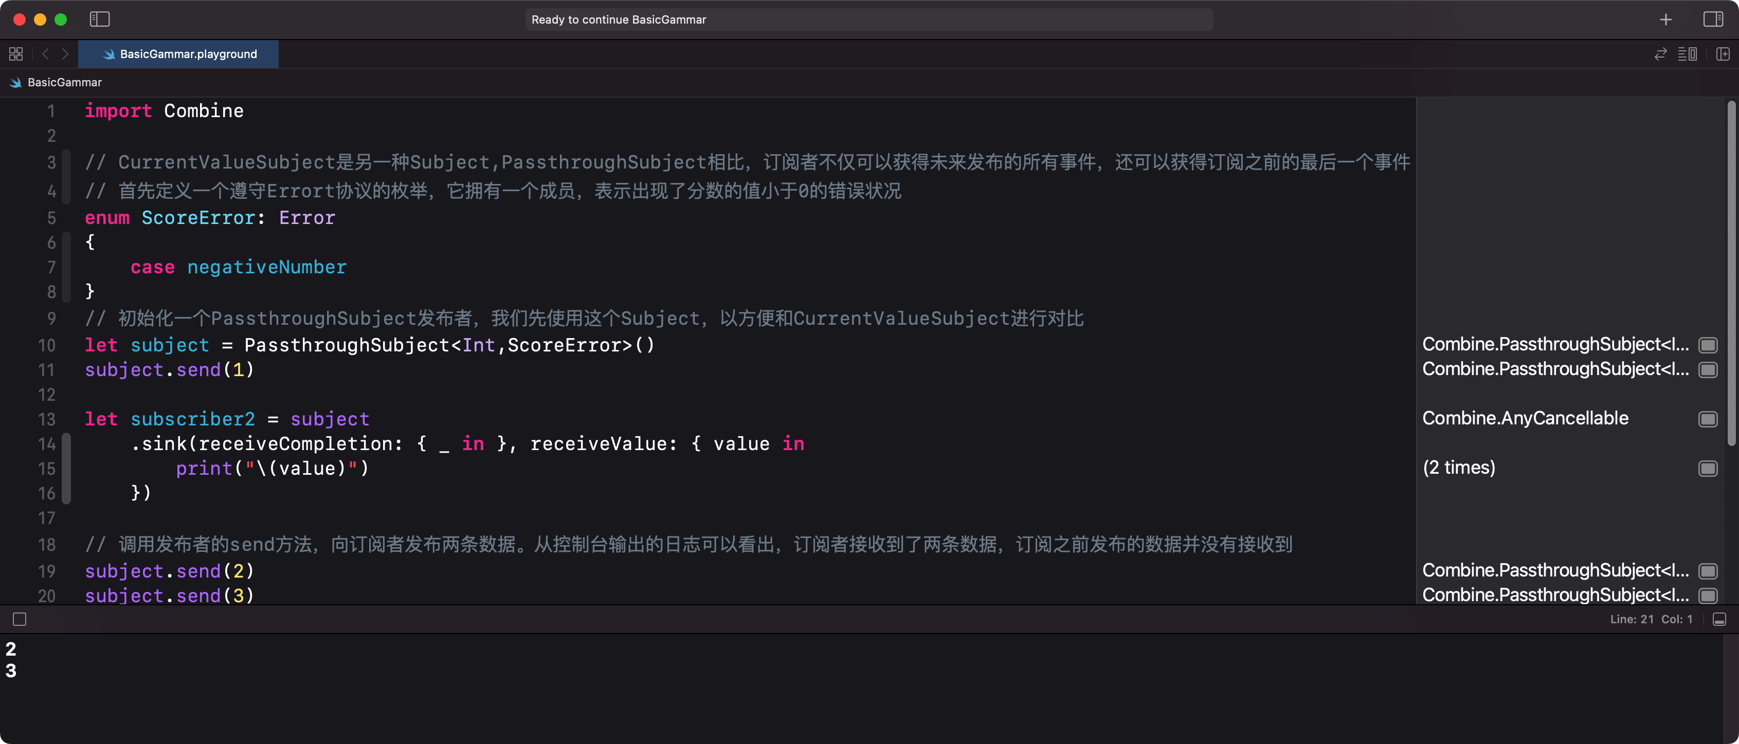
Task: Click 'print' on line 15
Action: tap(204, 468)
